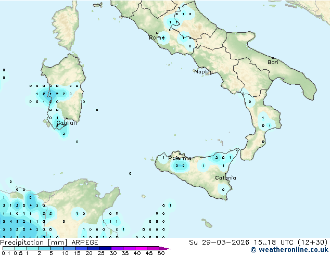This screenshot has height=255, width=330.
Task: Click the 45–50 mm magenta legend swatch
Action: pos(153,248)
